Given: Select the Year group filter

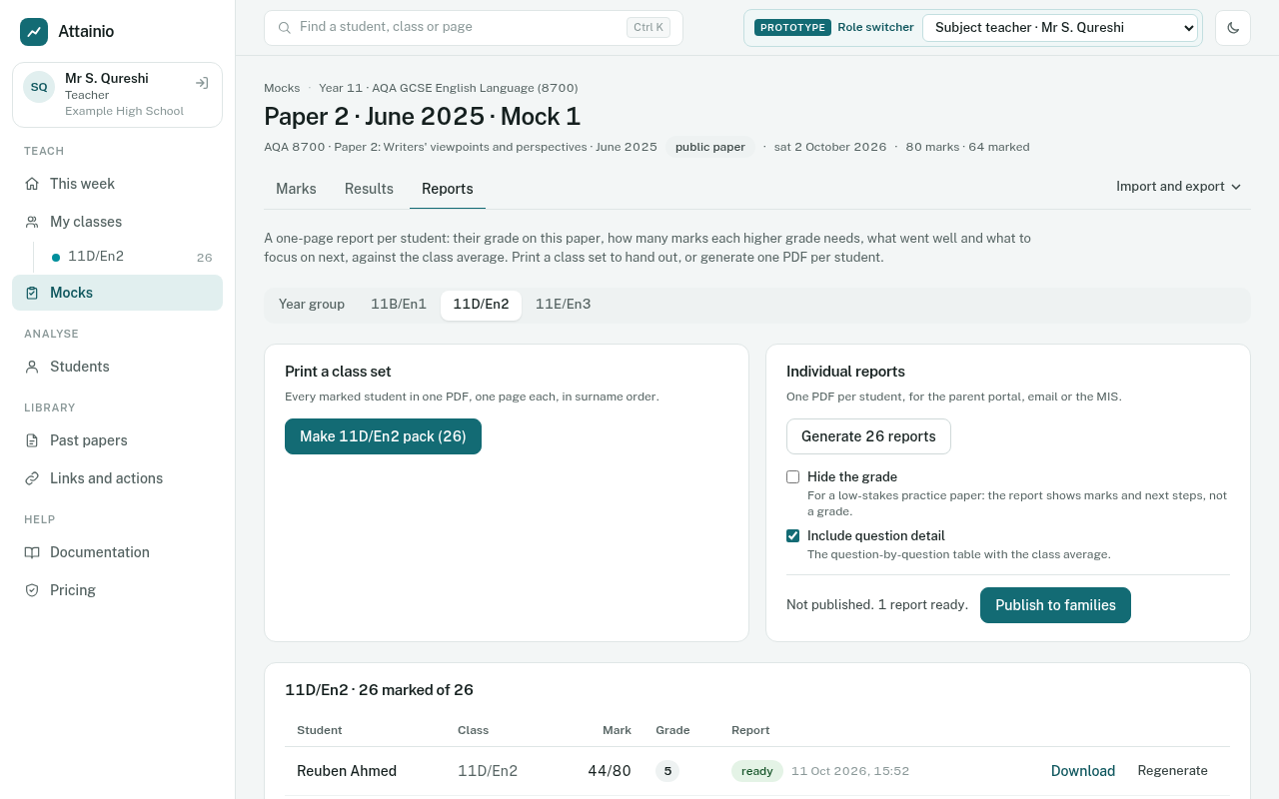Looking at the screenshot, I should 312,305.
